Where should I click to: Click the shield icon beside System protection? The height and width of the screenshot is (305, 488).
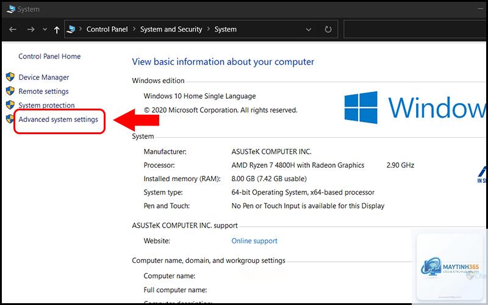pyautogui.click(x=10, y=105)
